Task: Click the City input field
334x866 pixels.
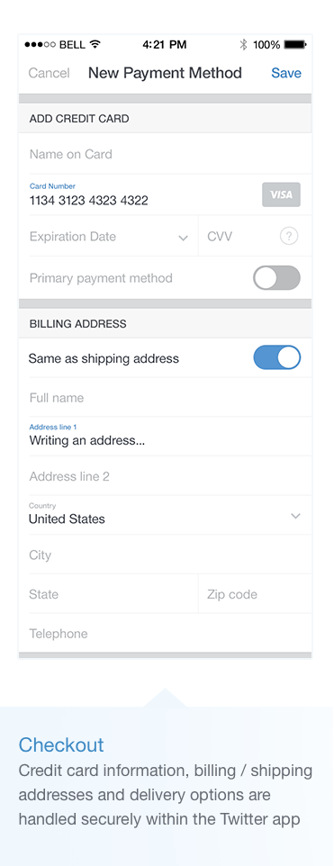Action: click(x=165, y=555)
